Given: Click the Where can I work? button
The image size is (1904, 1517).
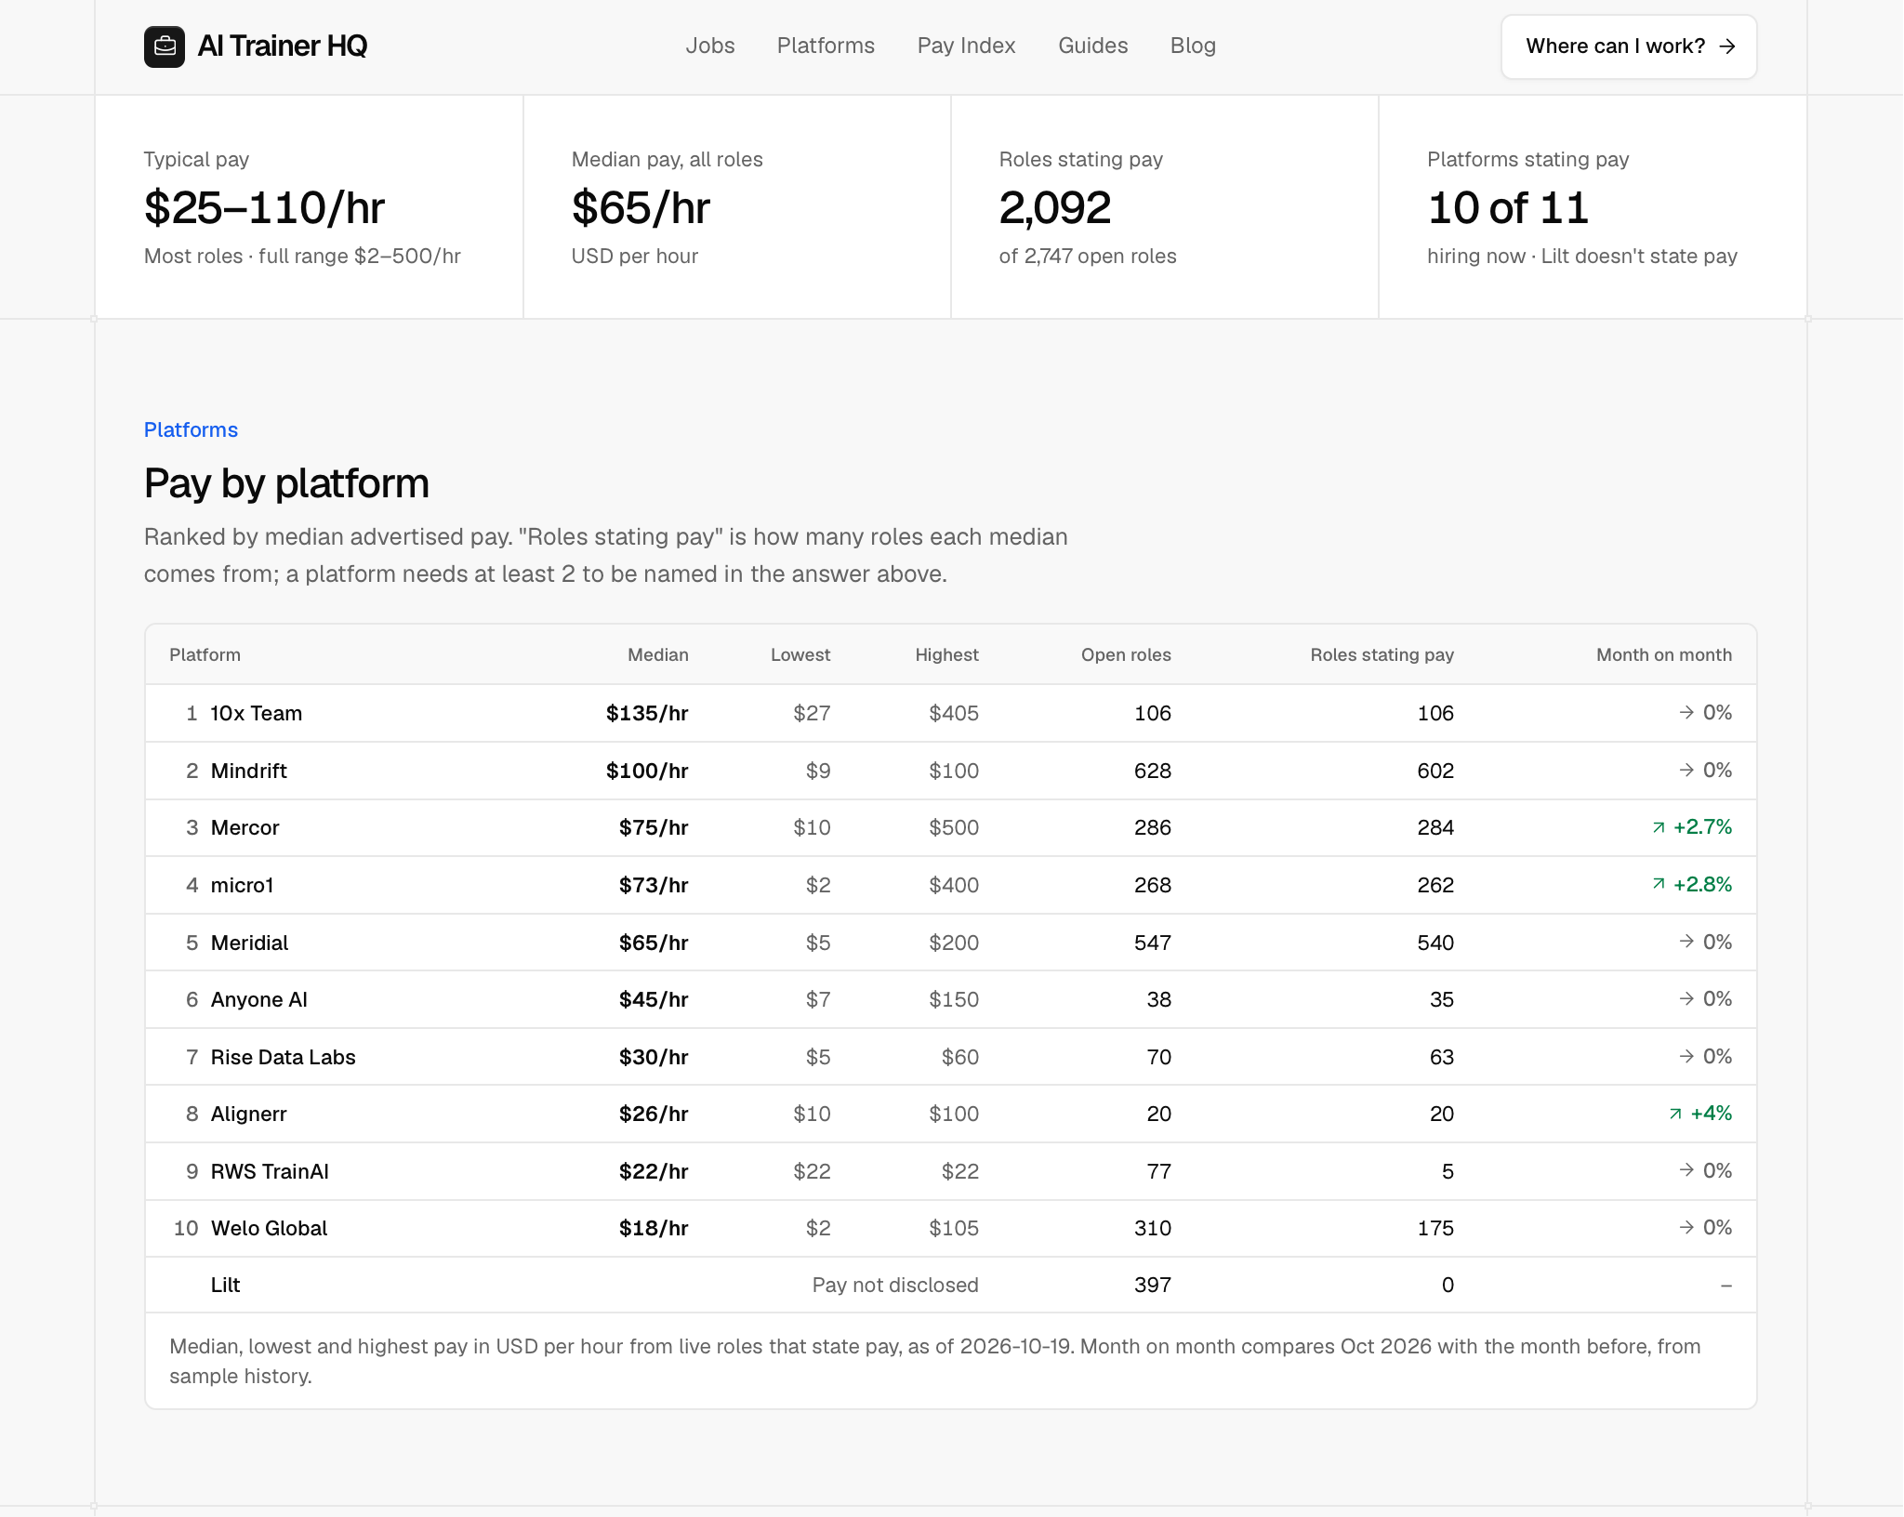Looking at the screenshot, I should pos(1629,46).
